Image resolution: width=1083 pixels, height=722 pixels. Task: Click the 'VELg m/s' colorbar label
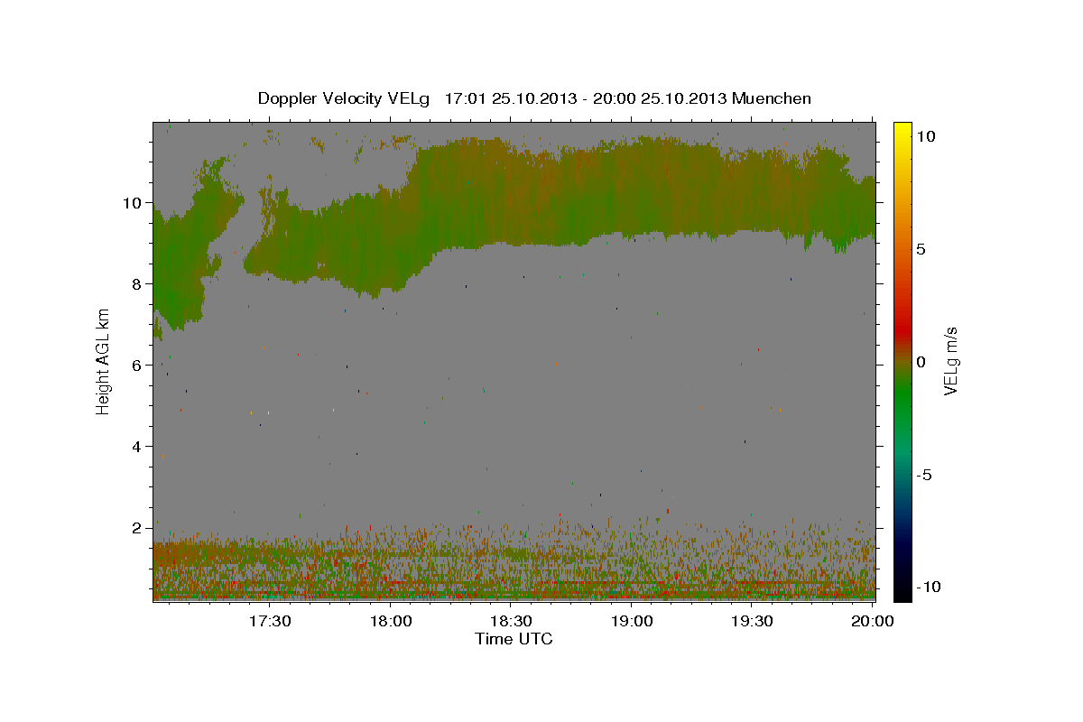click(950, 361)
